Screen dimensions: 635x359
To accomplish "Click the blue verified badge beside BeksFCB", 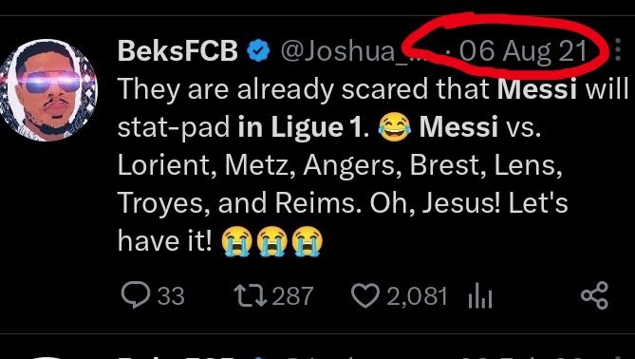I will coord(258,51).
